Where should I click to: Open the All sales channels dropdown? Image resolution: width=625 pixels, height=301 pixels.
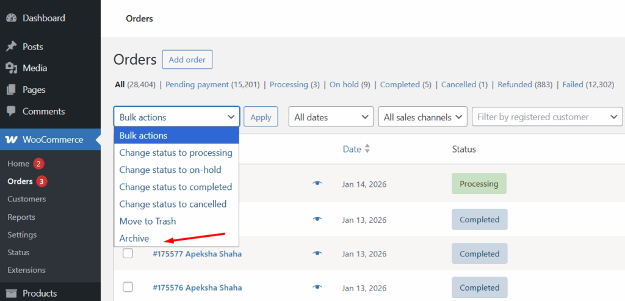(x=422, y=117)
